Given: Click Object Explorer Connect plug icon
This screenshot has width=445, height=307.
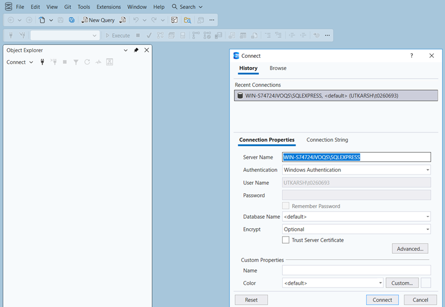Looking at the screenshot, I should [42, 62].
